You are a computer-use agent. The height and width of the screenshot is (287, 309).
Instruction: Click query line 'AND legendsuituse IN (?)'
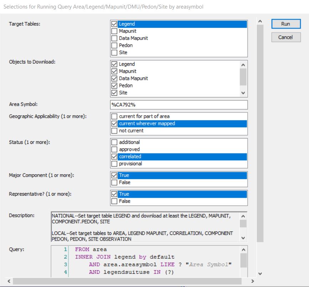(x=132, y=272)
